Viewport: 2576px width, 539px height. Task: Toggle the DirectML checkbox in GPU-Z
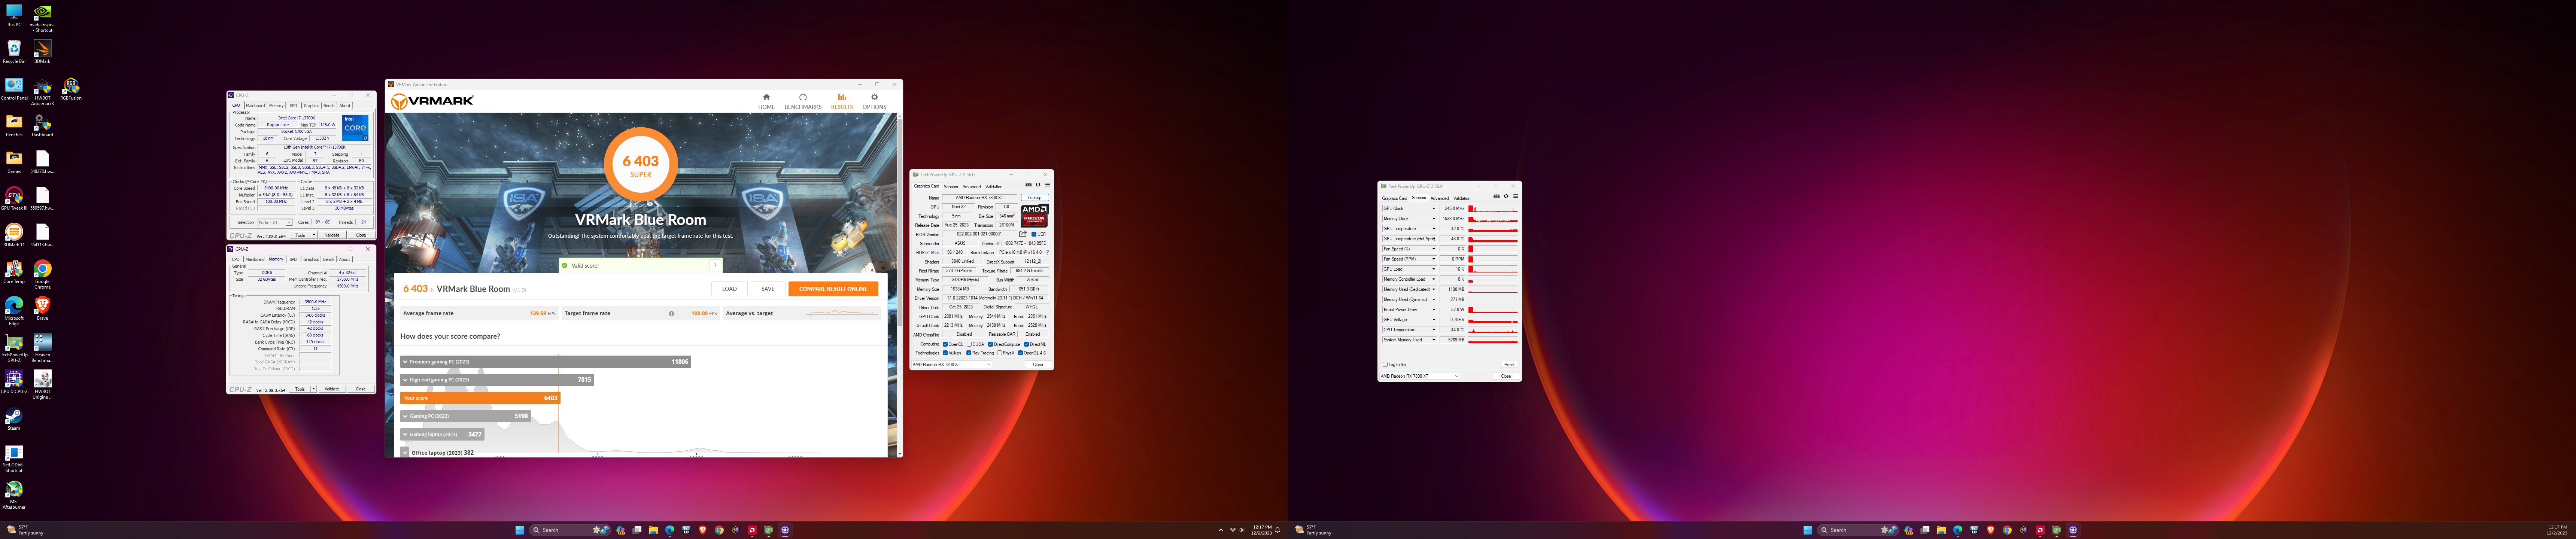coord(1026,344)
